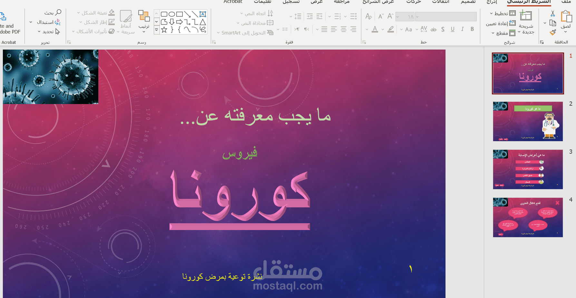This screenshot has height=298, width=576.
Task: Switch to the تصميم (Design) tab
Action: pos(468,2)
